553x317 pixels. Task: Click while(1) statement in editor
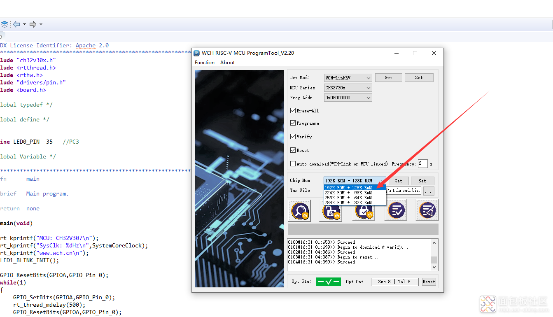(13, 282)
